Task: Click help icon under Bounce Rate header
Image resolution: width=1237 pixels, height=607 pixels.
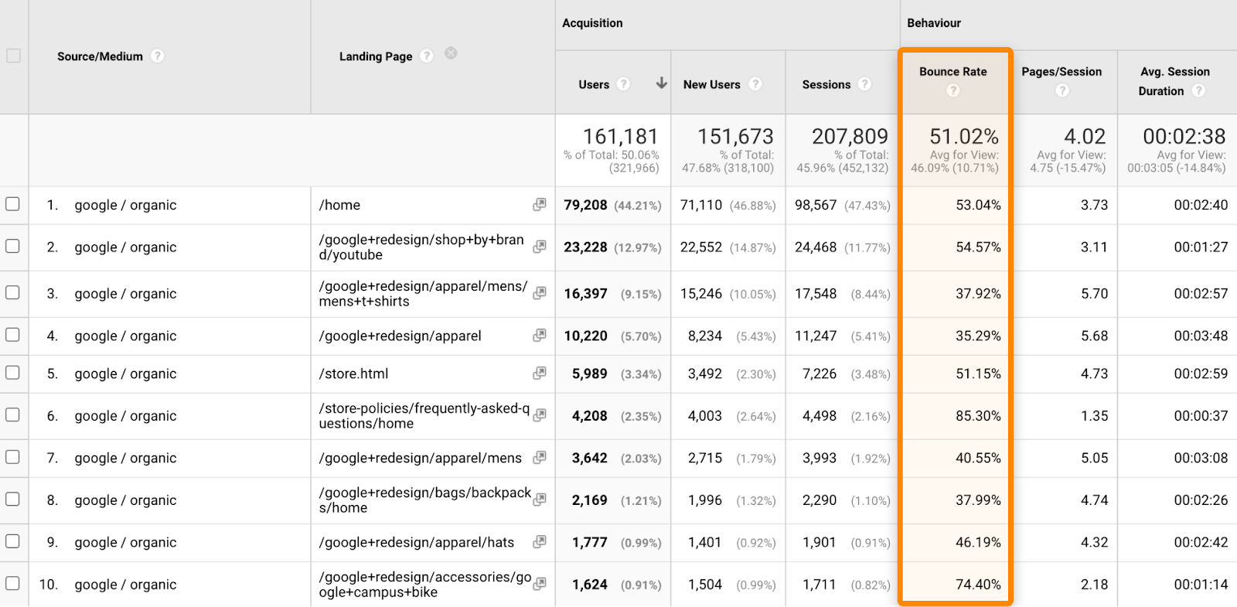Action: pos(953,90)
